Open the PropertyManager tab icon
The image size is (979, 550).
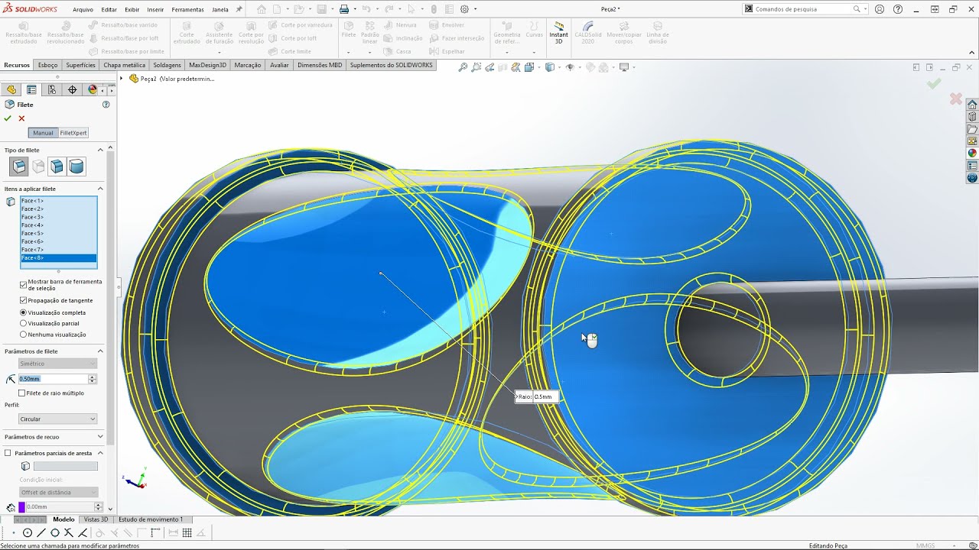click(31, 89)
